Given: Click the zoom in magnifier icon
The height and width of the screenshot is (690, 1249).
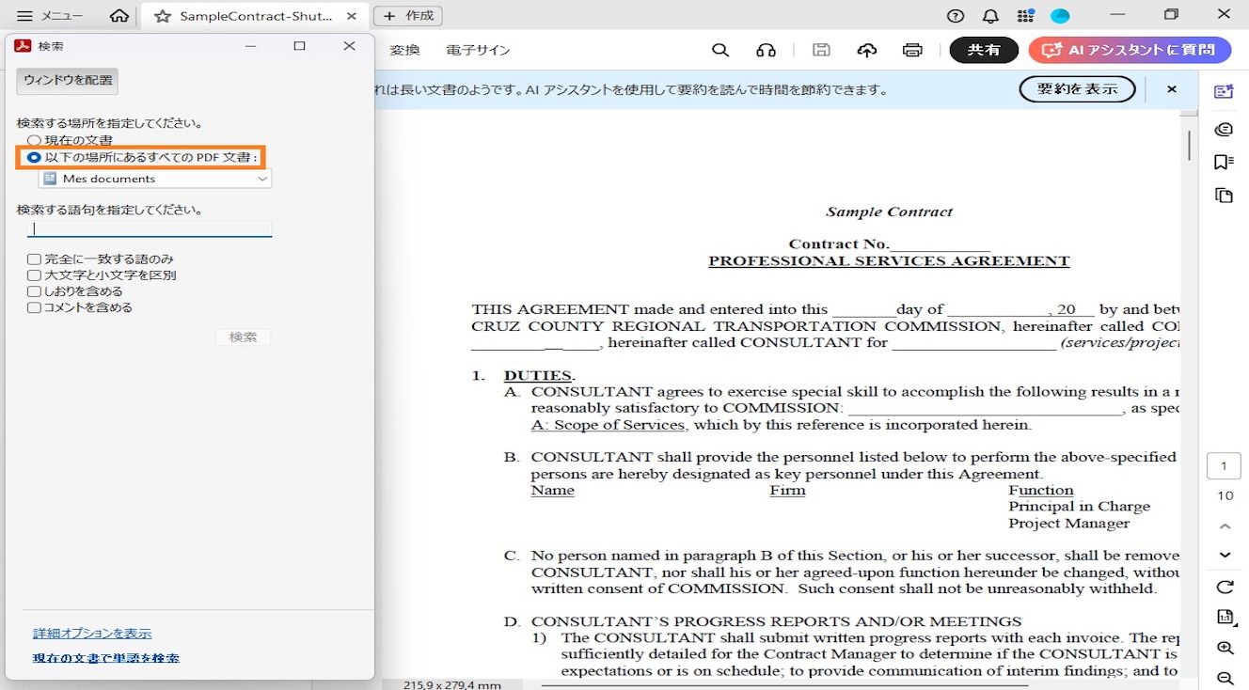Looking at the screenshot, I should [x=1225, y=649].
